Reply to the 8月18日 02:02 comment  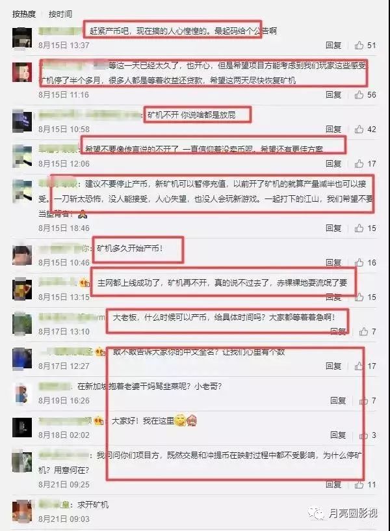pos(337,435)
